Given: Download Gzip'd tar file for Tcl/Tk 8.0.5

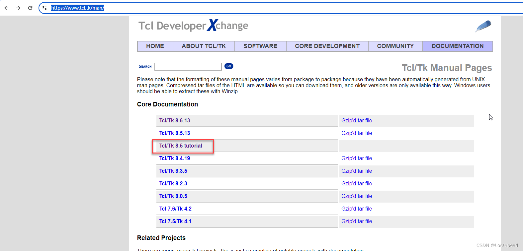Looking at the screenshot, I should coord(357,196).
